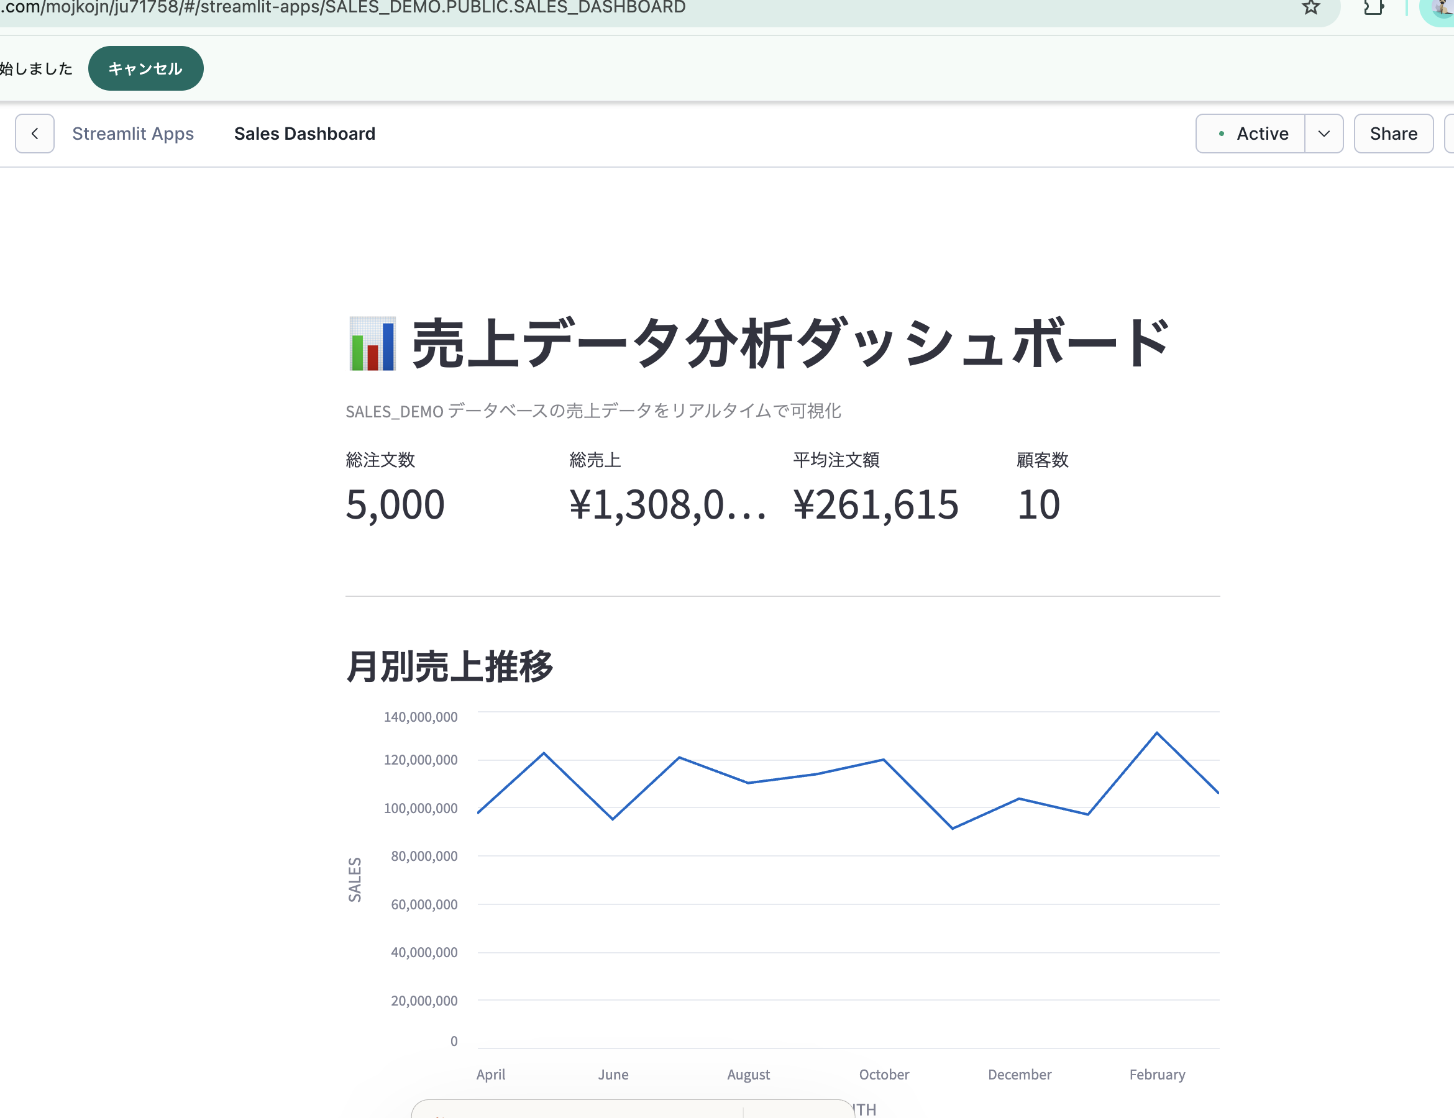
Task: Click the browser address bar URL
Action: coord(343,8)
